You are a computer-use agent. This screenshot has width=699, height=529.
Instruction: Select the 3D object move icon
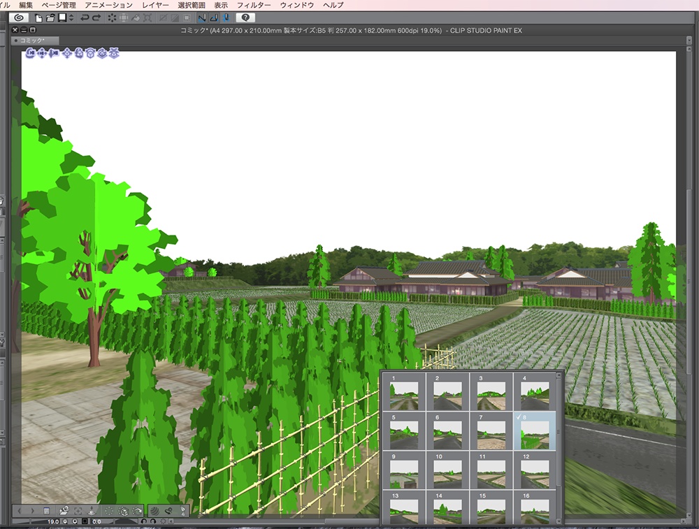click(67, 53)
